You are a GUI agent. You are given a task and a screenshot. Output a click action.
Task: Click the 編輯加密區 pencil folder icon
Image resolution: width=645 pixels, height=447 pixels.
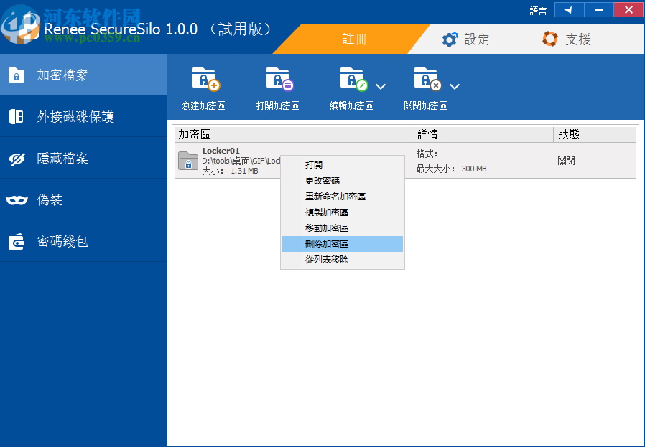pyautogui.click(x=354, y=78)
